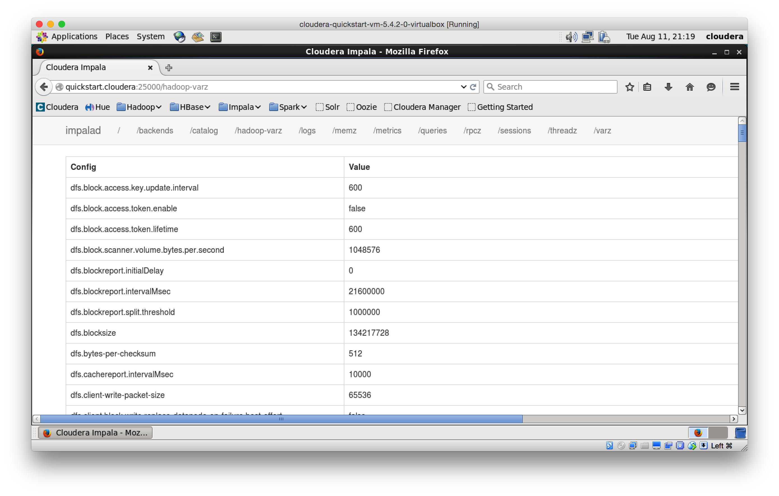This screenshot has height=496, width=779.
Task: Click the Firefox back arrow button
Action: (x=44, y=87)
